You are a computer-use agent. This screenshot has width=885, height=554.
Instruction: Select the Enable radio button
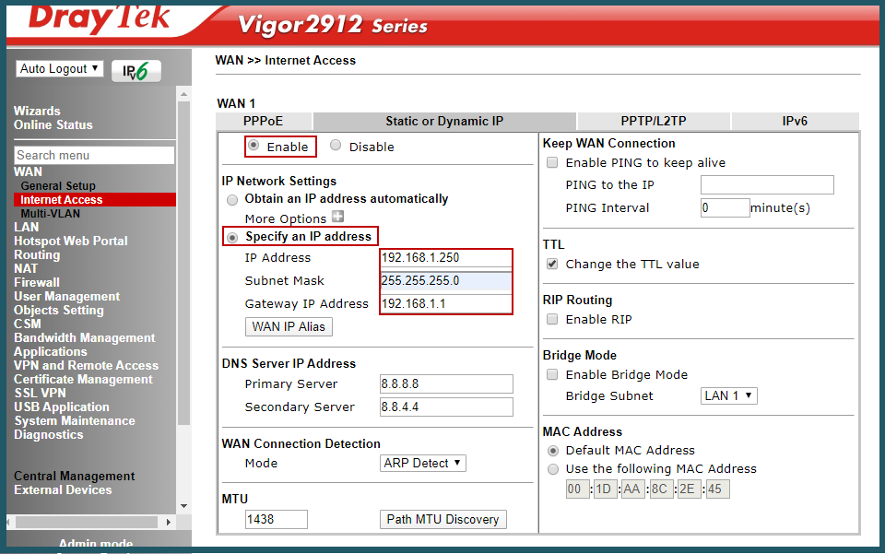[254, 146]
